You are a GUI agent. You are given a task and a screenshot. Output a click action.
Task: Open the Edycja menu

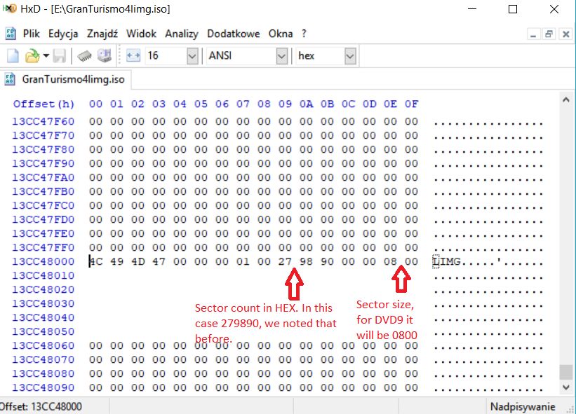pos(63,34)
